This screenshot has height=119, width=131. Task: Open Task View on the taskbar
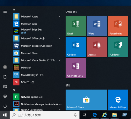coord(84,115)
